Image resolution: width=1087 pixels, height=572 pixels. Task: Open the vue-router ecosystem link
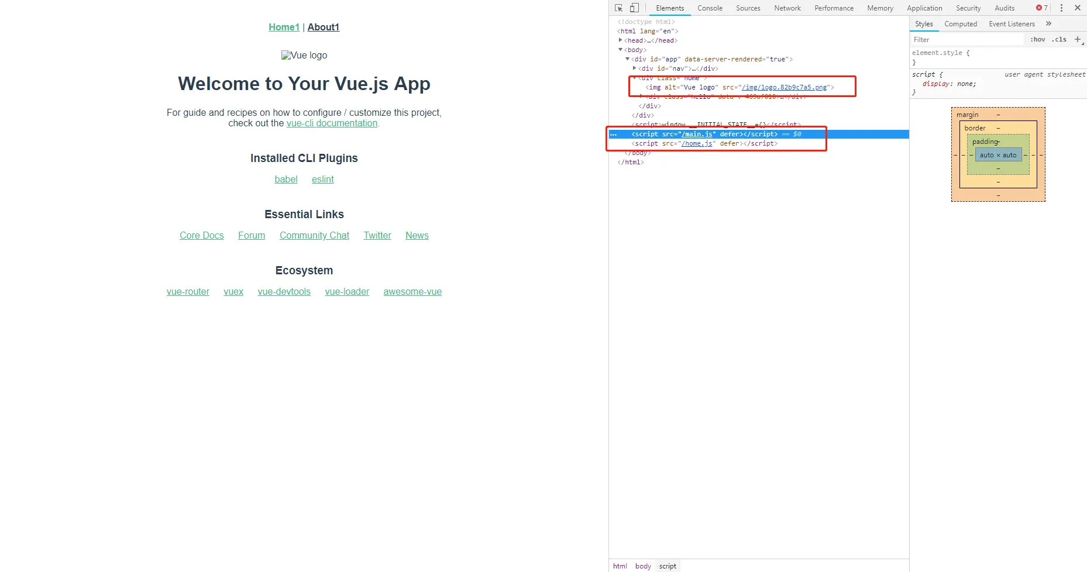point(188,291)
